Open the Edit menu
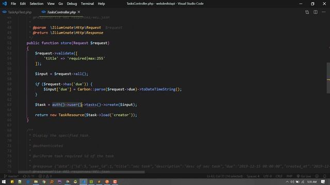The width and height of the screenshot is (330, 185). pyautogui.click(x=23, y=4)
